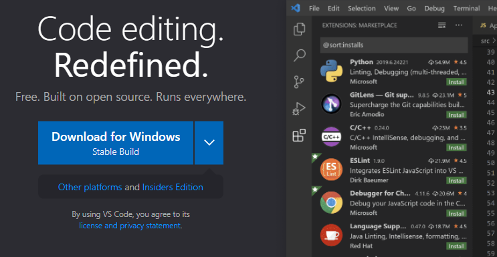Click the VS Code logo icon
Image resolution: width=497 pixels, height=257 pixels.
(296, 8)
